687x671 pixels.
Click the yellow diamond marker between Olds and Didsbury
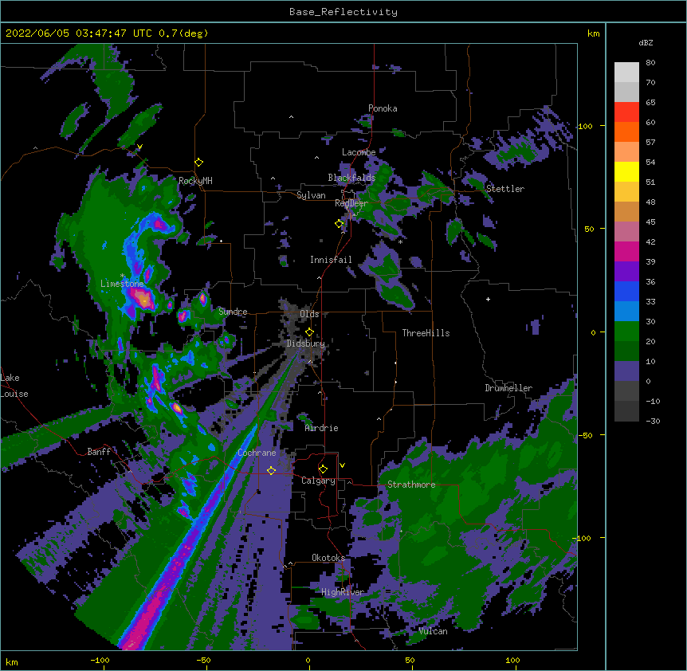(x=309, y=332)
